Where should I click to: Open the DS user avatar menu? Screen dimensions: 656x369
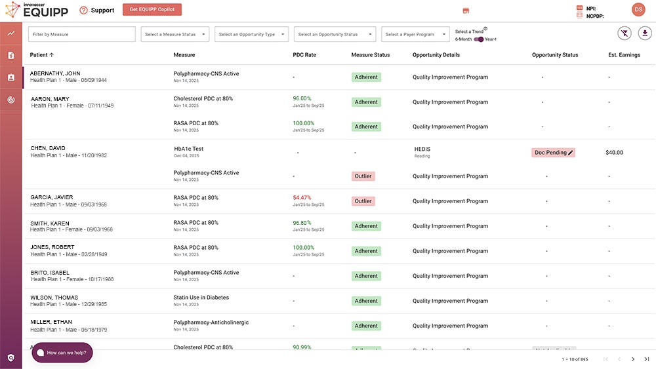tap(638, 9)
